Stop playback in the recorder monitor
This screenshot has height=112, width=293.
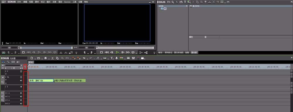pos(101,53)
